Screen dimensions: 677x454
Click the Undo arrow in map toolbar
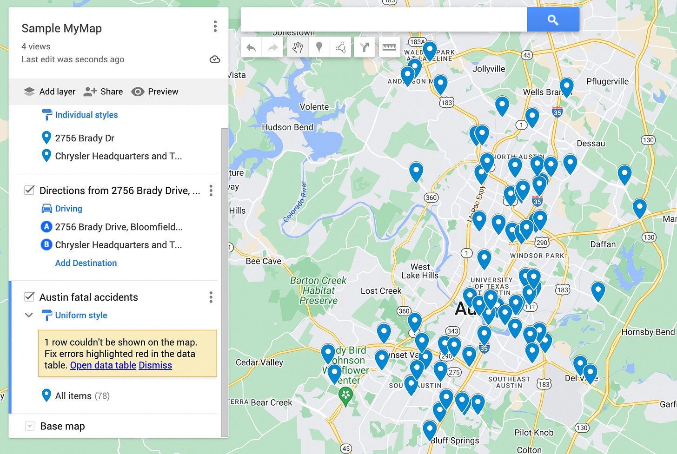251,47
